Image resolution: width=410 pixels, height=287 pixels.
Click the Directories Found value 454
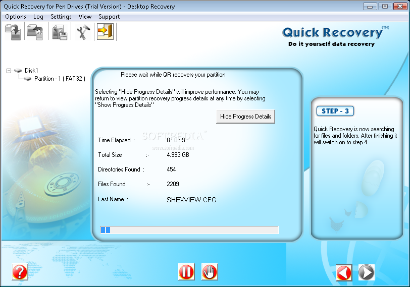[171, 169]
